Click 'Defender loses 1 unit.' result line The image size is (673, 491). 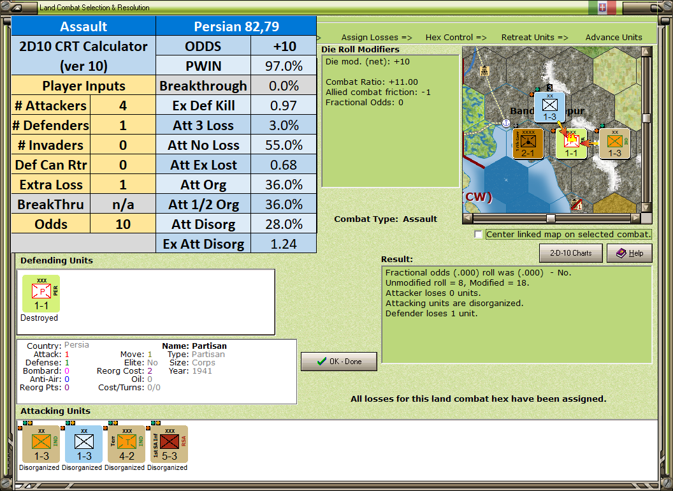pyautogui.click(x=431, y=314)
